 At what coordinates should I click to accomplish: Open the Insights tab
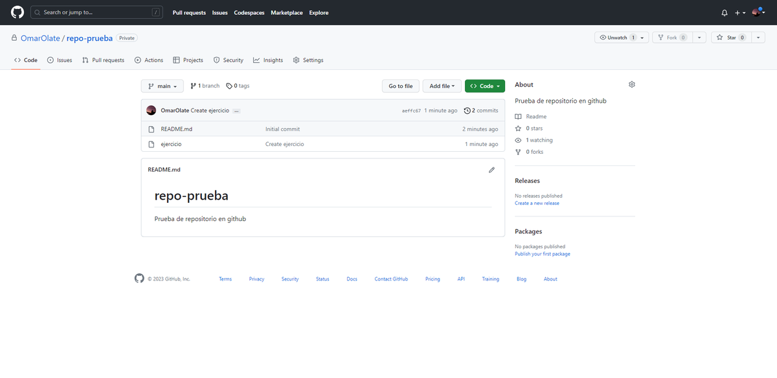click(x=268, y=60)
